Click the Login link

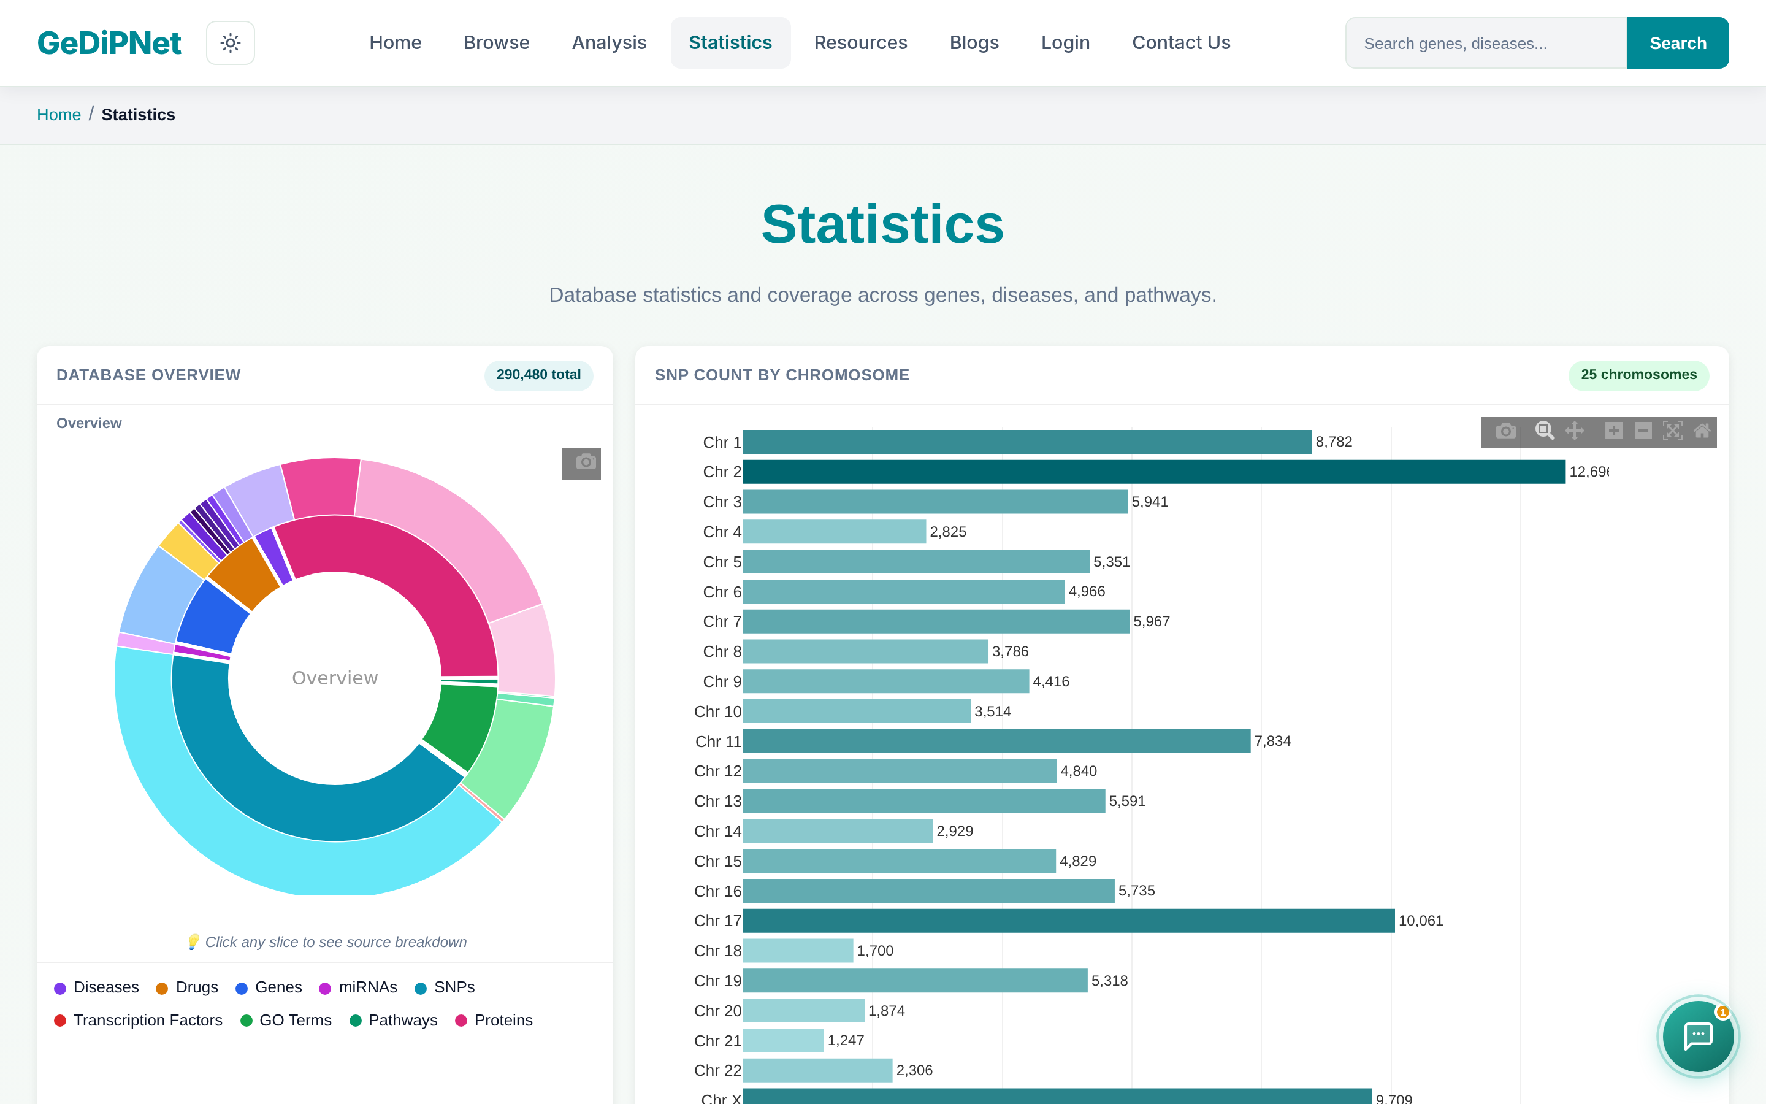click(x=1066, y=43)
